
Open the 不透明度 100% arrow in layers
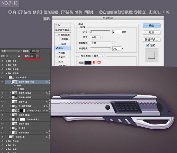pos(38,51)
